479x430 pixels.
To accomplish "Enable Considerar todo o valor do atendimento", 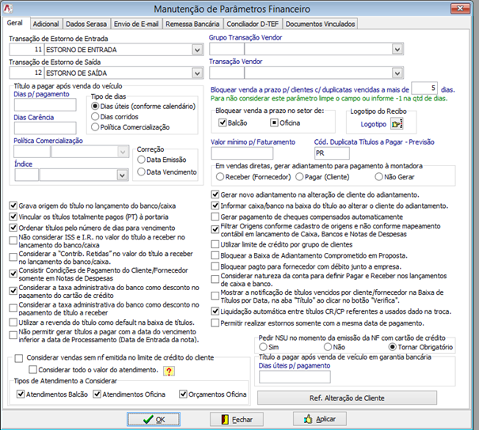I will coord(32,370).
